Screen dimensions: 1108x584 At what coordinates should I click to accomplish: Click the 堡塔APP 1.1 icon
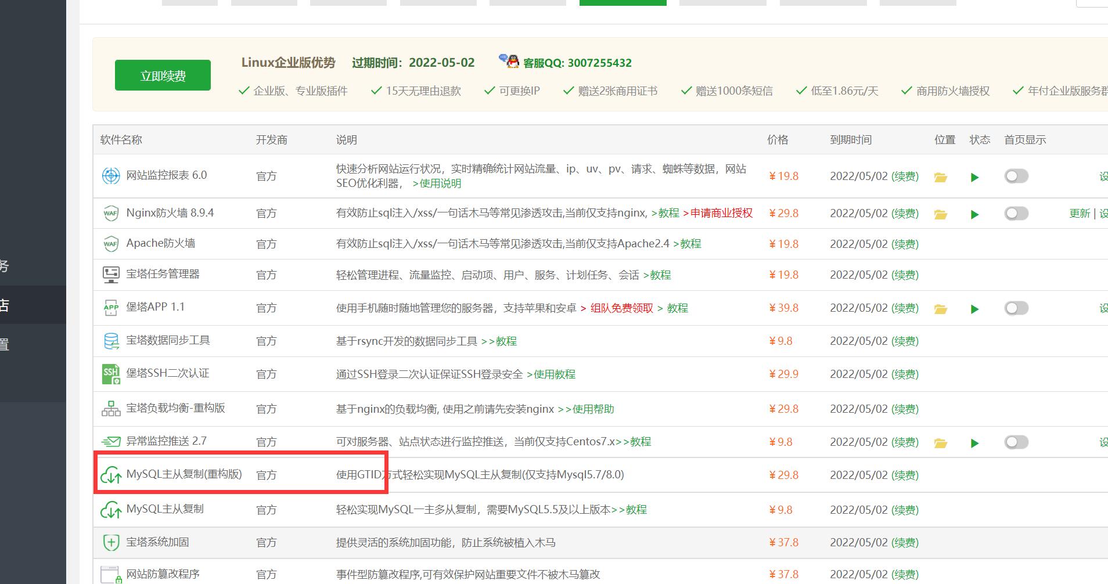(x=111, y=308)
